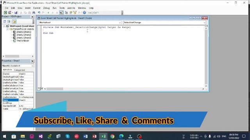Switch to the Alphabetic properties tab

coord(7,70)
